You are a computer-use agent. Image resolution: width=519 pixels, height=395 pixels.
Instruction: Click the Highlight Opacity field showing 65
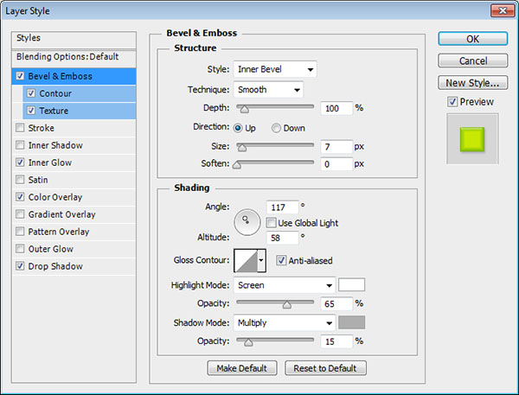click(x=336, y=303)
